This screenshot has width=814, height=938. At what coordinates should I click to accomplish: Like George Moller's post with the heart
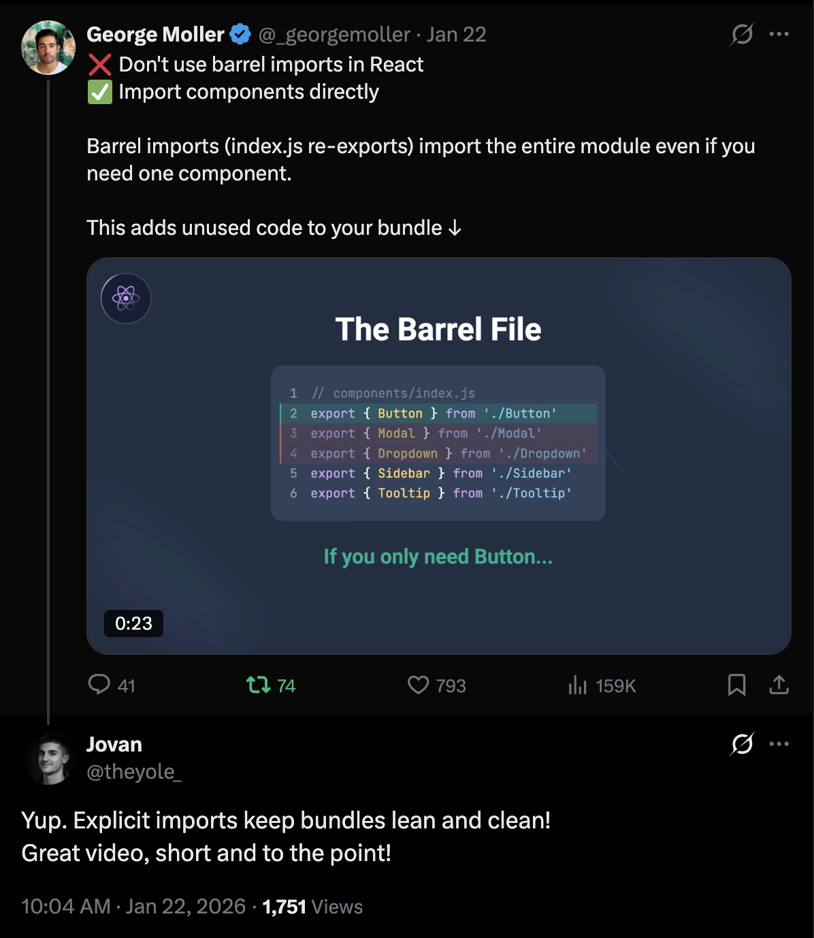tap(419, 685)
